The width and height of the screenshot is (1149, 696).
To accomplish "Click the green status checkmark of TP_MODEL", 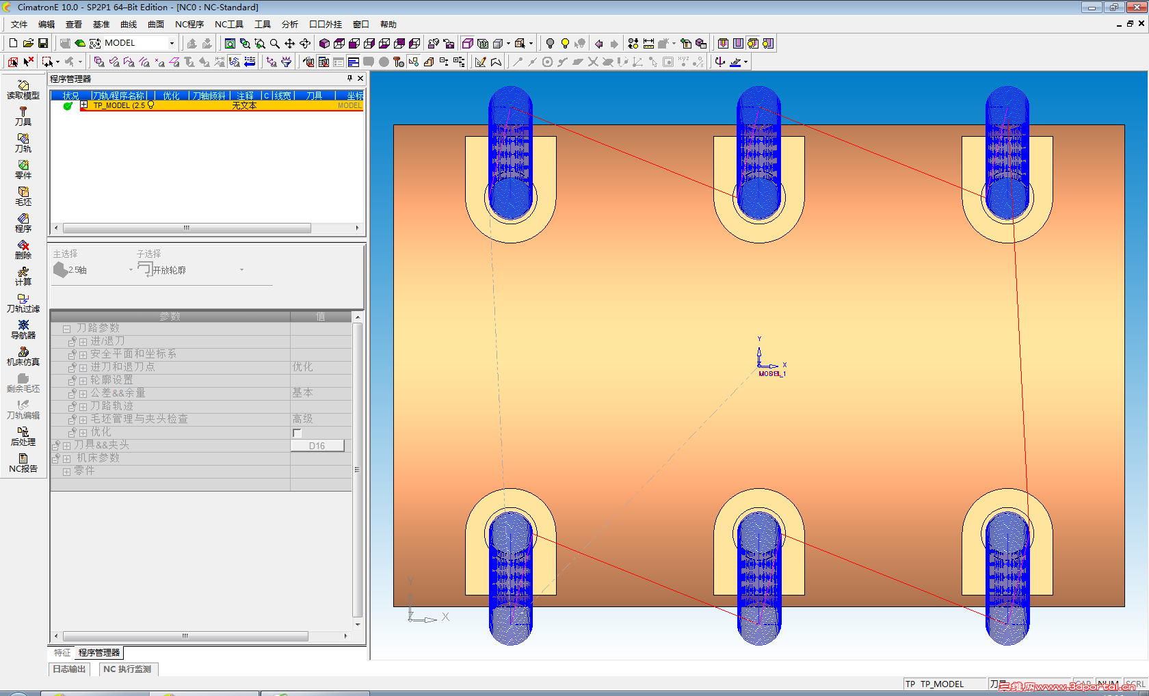I will (x=68, y=106).
